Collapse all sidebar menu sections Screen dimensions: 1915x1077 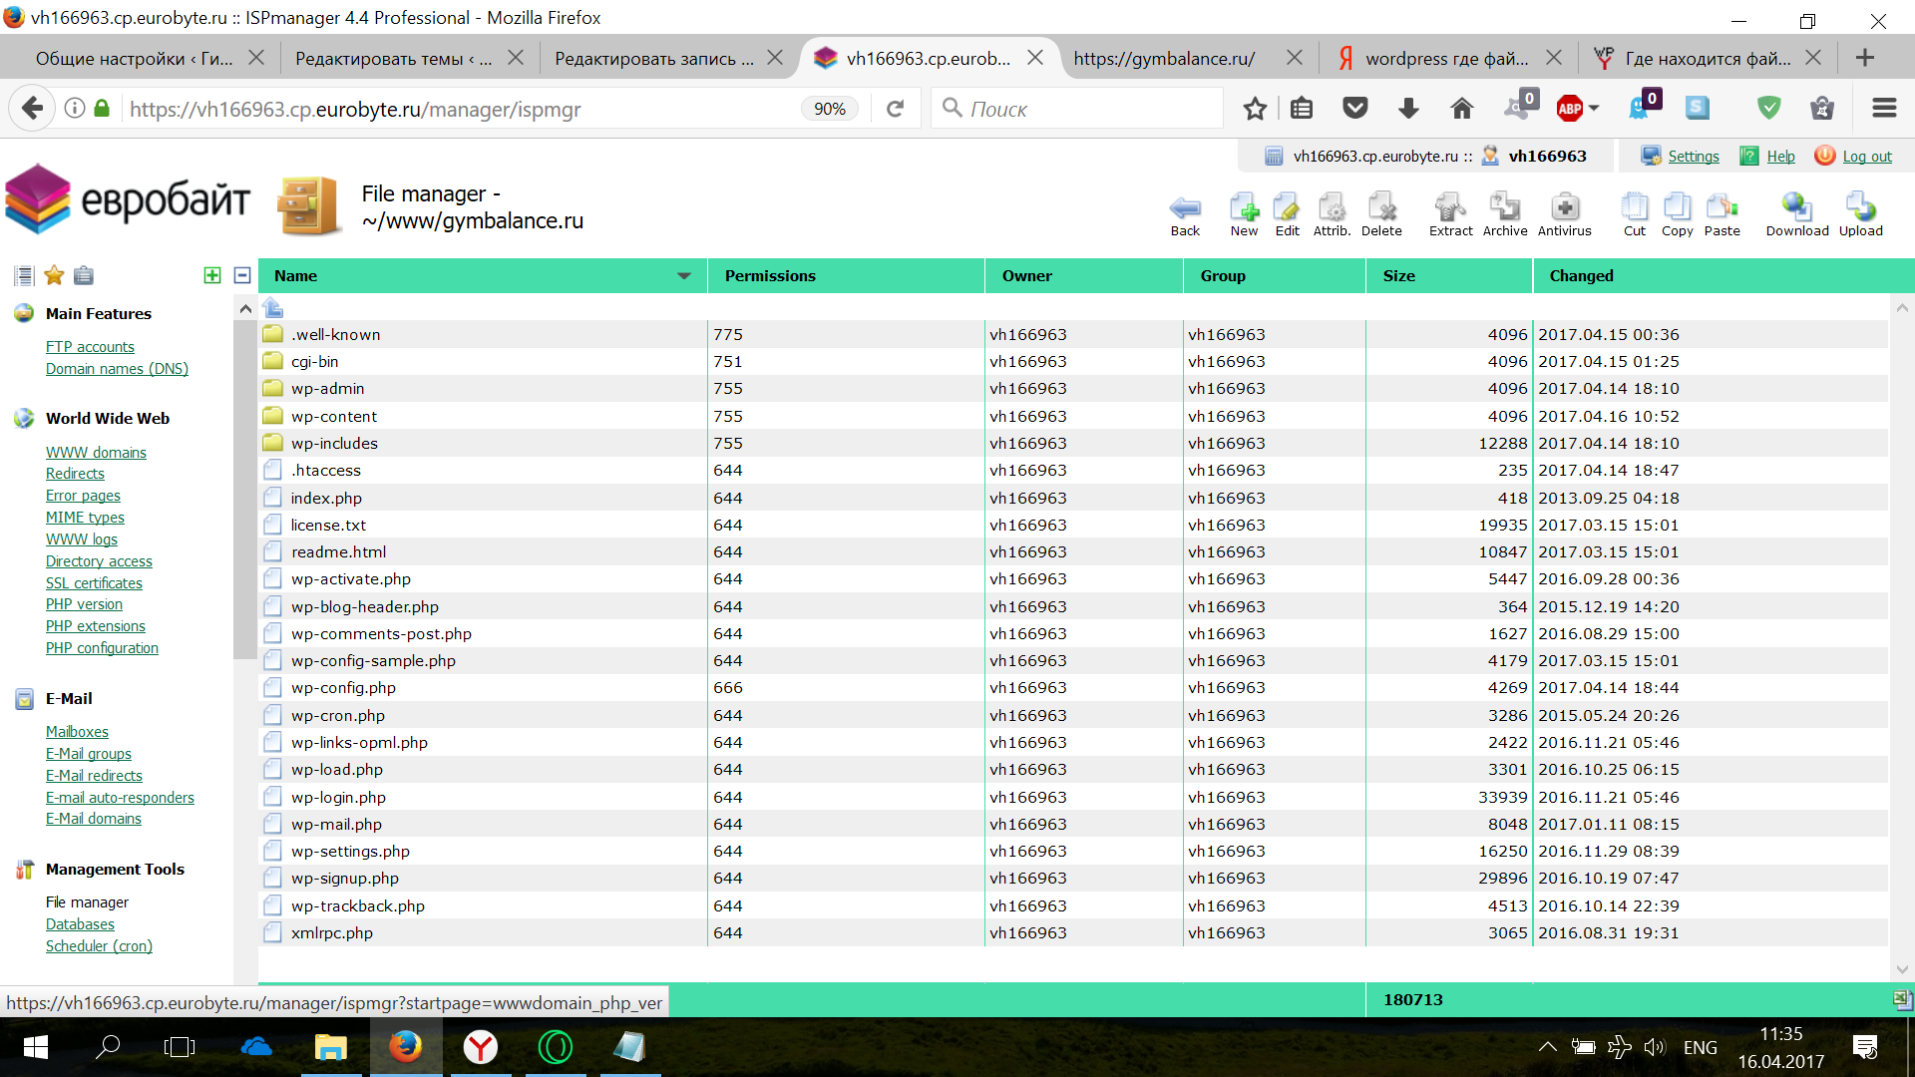tap(242, 275)
